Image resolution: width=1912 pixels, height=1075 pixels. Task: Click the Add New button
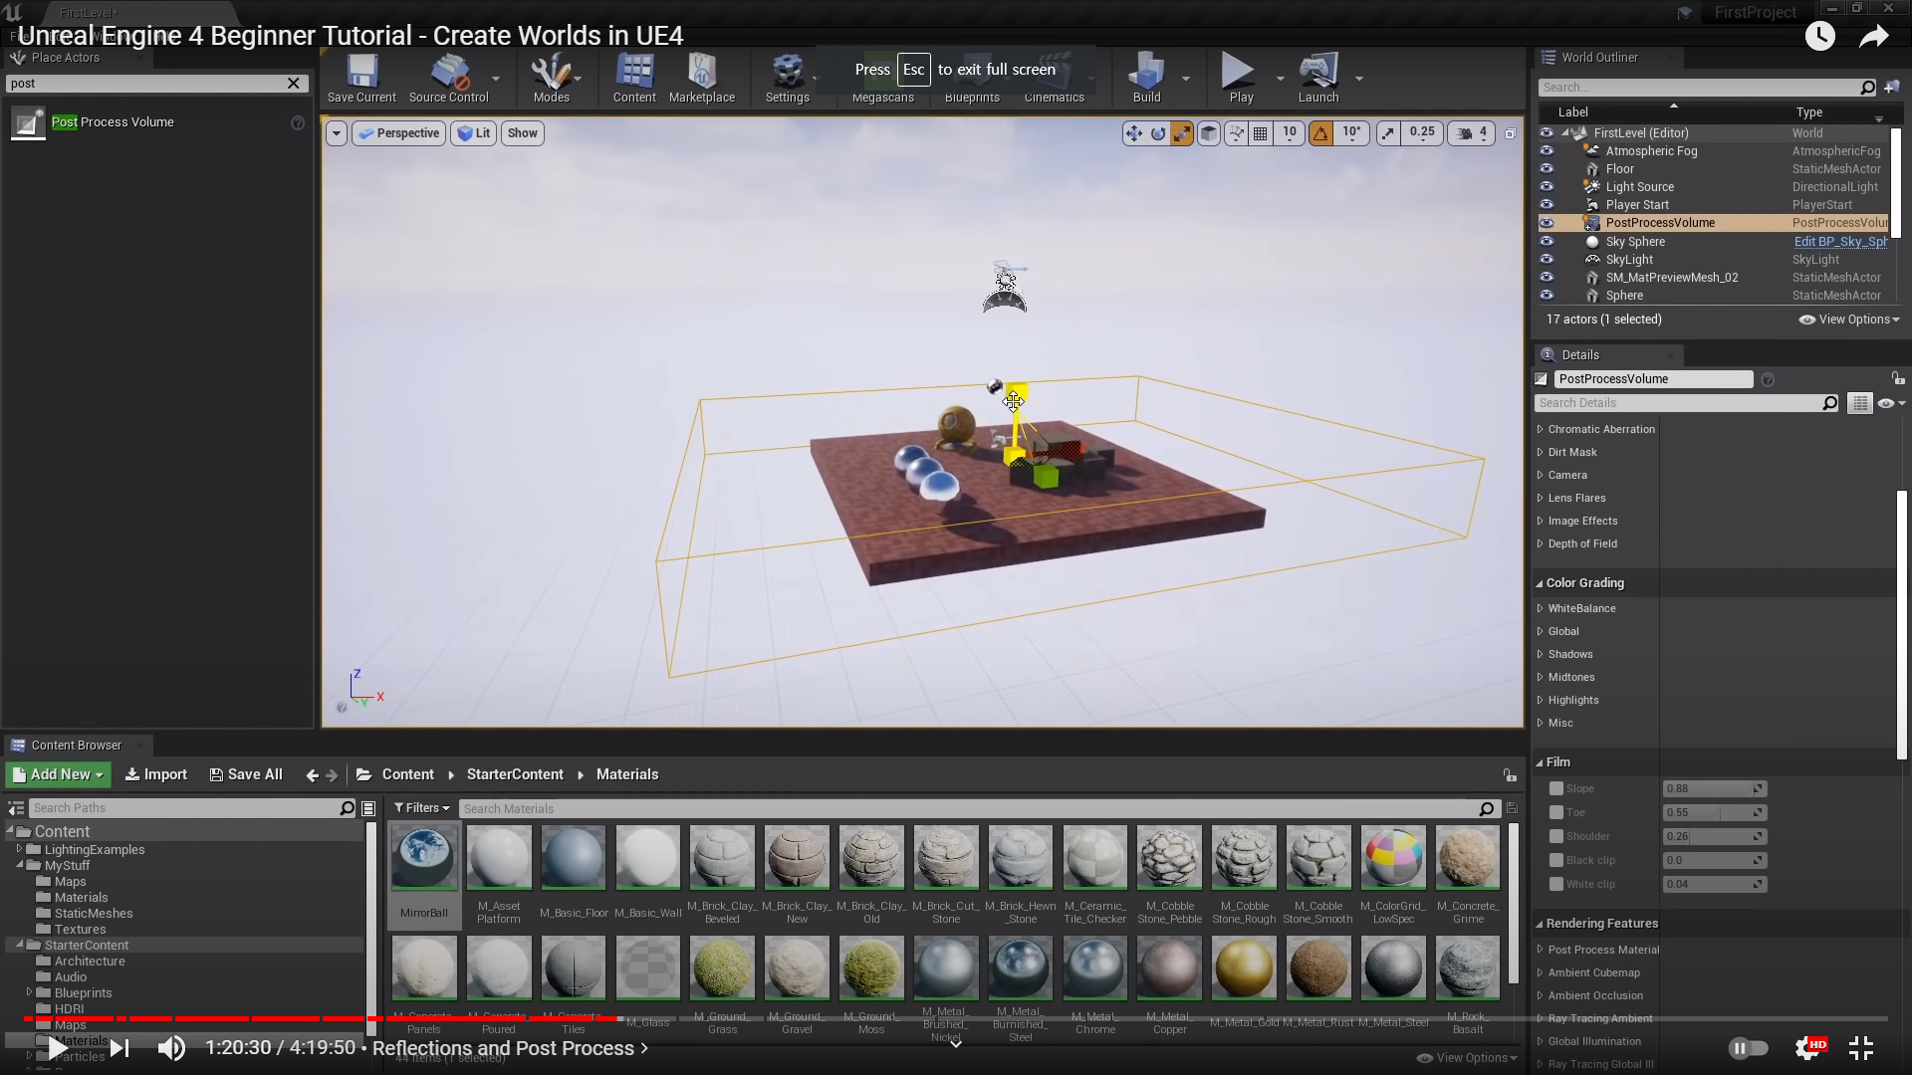[58, 774]
